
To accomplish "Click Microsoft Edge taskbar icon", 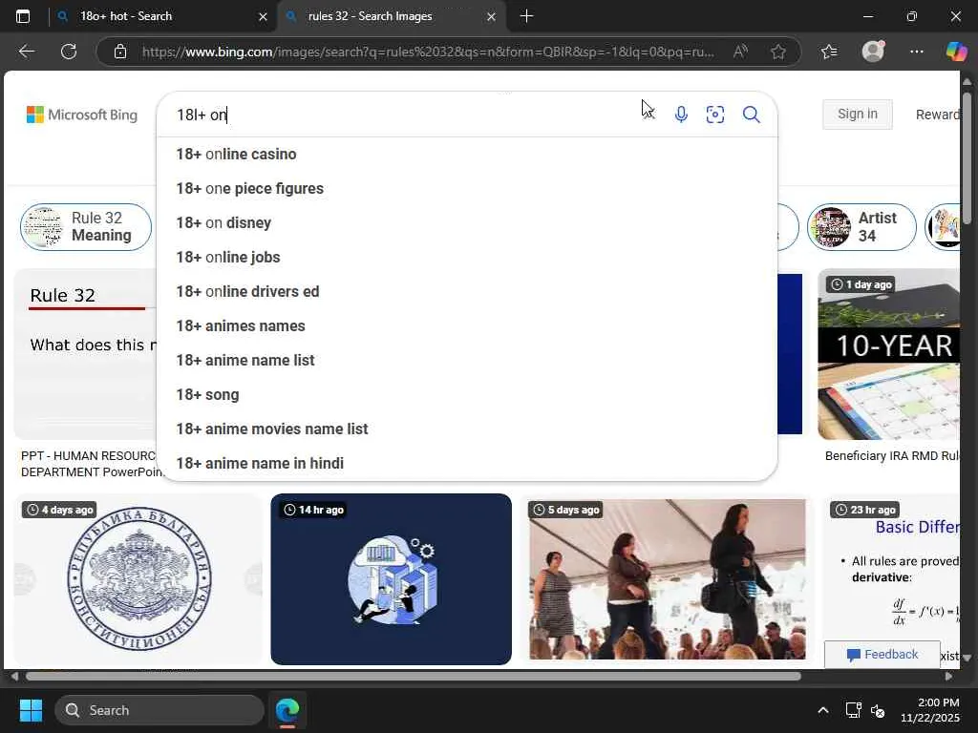I will click(287, 710).
